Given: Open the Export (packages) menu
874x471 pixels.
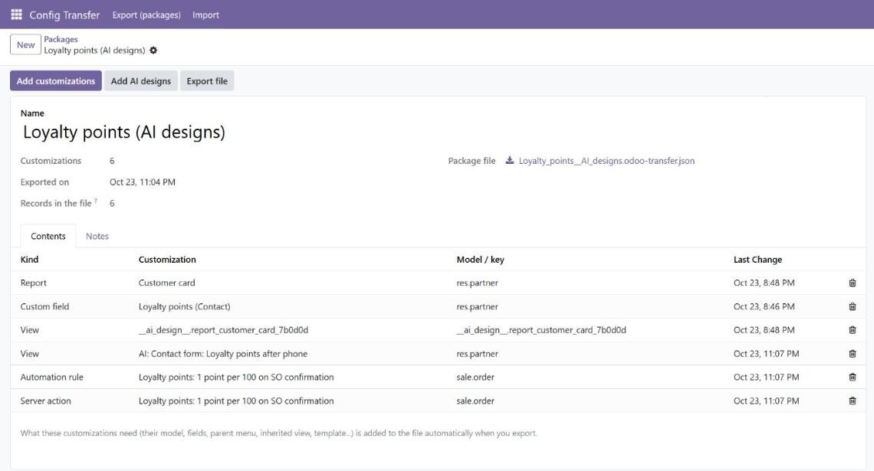Looking at the screenshot, I should (x=146, y=15).
